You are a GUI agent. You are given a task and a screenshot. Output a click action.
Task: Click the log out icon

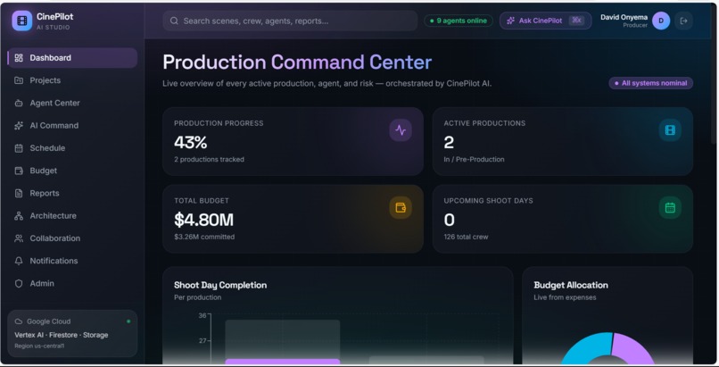pos(683,21)
